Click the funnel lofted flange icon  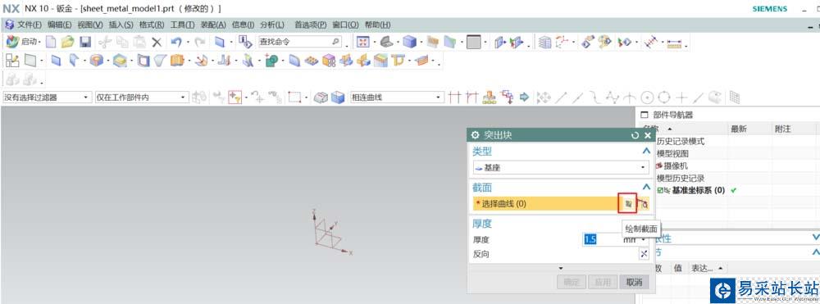[161, 61]
